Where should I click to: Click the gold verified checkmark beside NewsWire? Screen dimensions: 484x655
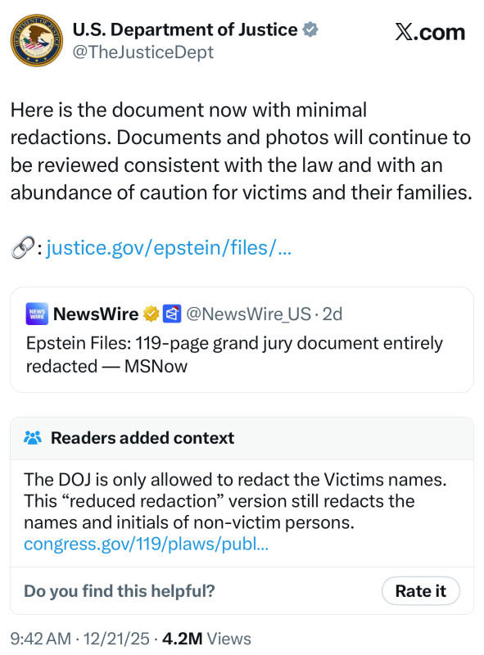(x=149, y=313)
